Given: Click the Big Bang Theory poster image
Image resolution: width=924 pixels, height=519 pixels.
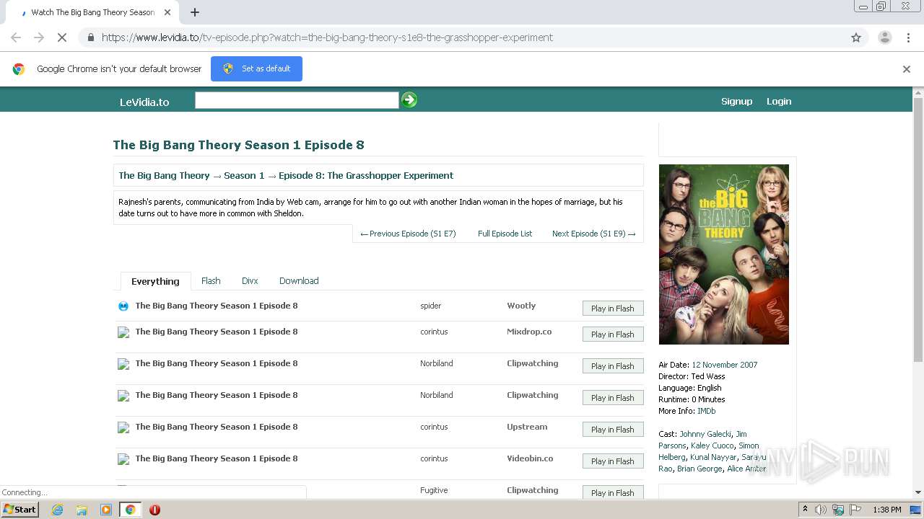Looking at the screenshot, I should coord(724,254).
